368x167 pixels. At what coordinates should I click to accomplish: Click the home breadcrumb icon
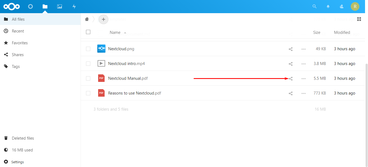(x=87, y=19)
